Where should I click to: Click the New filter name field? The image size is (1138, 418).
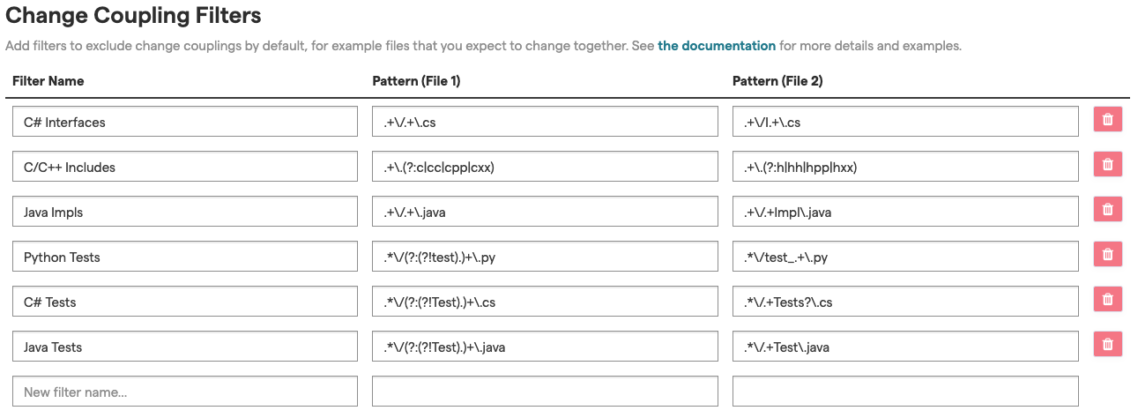[185, 392]
